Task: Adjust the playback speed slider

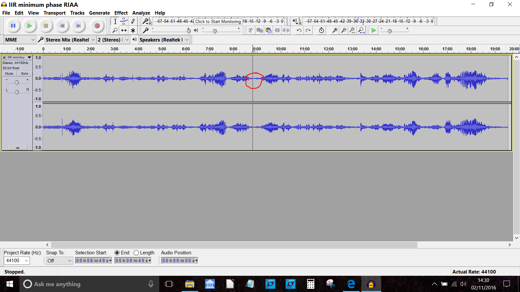Action: click(389, 31)
